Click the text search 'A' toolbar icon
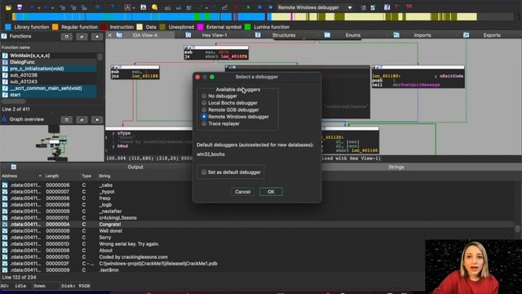Screen dimensions: 522x294 127,7
